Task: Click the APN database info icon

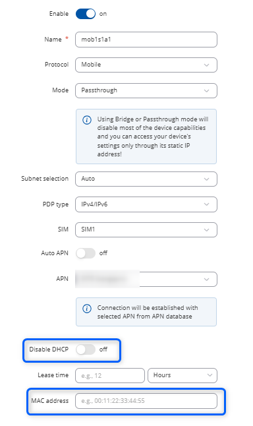Action: [x=87, y=309]
